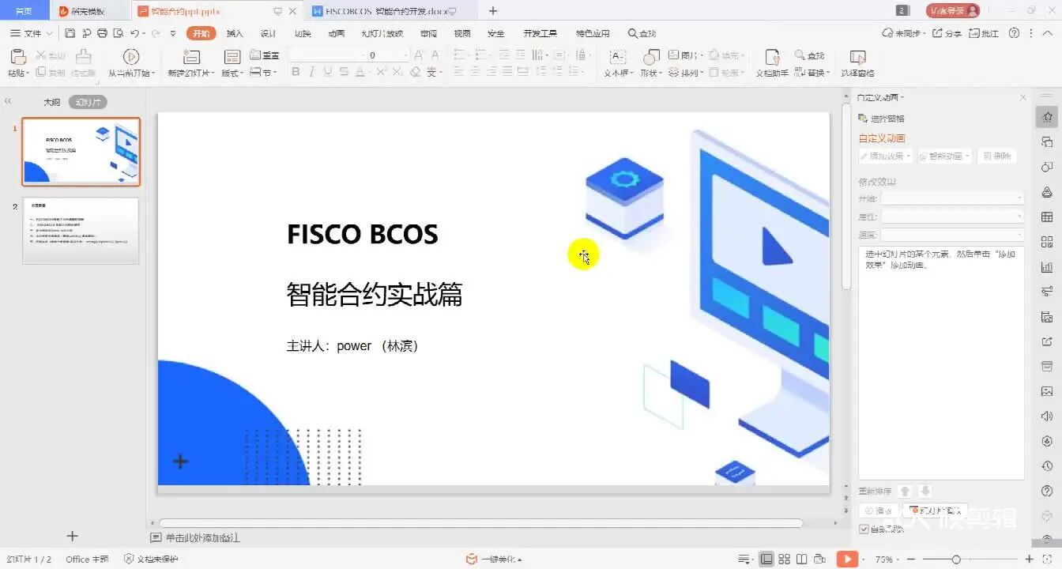Viewport: 1062px width, 569px height.
Task: Open the Section dropdown
Action: click(264, 72)
